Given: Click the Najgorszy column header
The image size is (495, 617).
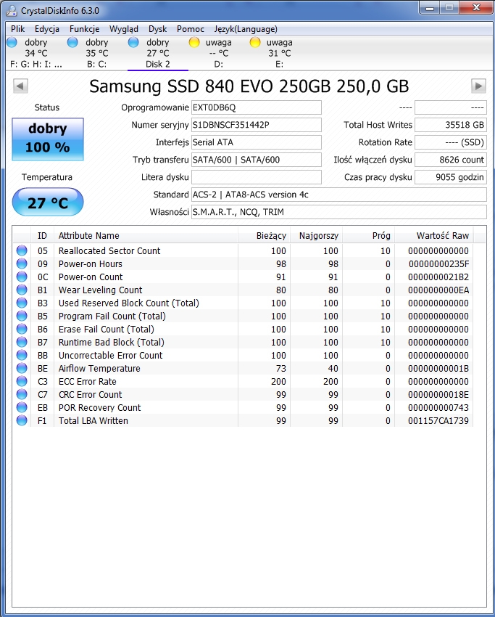Looking at the screenshot, I should pyautogui.click(x=317, y=236).
